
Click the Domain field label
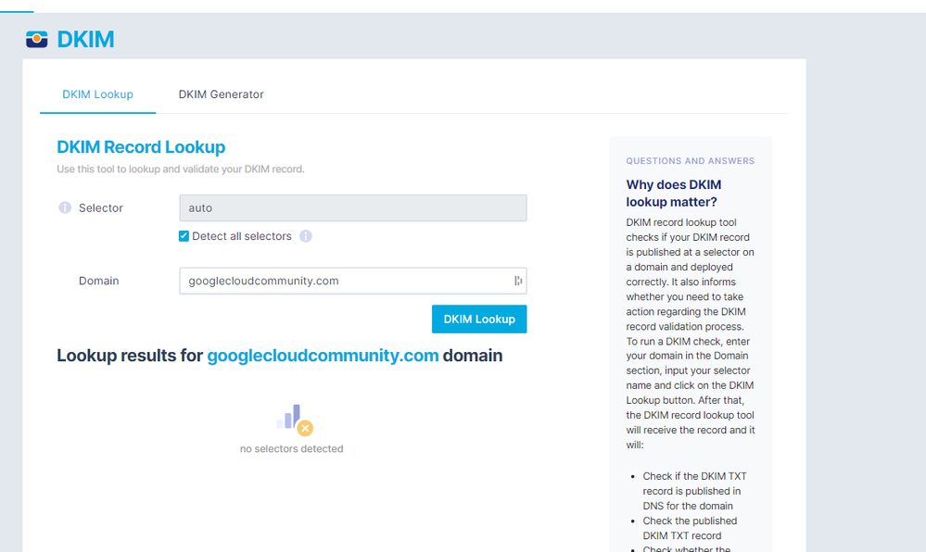point(98,281)
